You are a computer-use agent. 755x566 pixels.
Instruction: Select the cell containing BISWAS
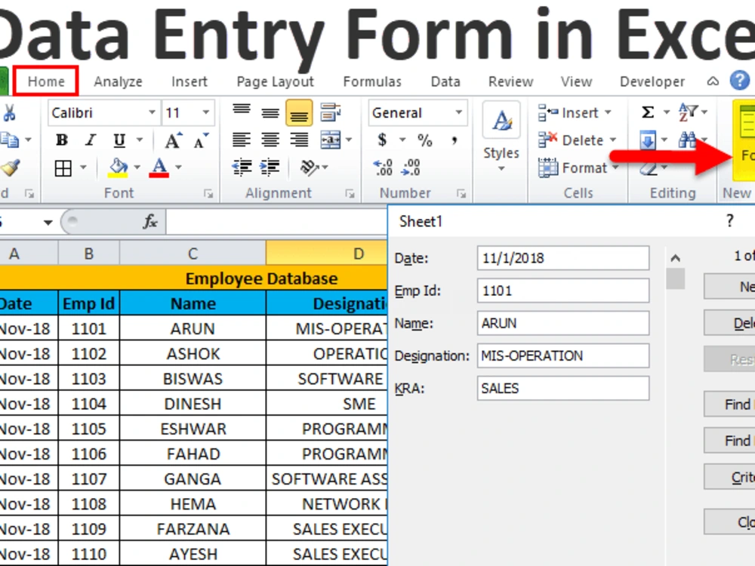click(x=193, y=379)
